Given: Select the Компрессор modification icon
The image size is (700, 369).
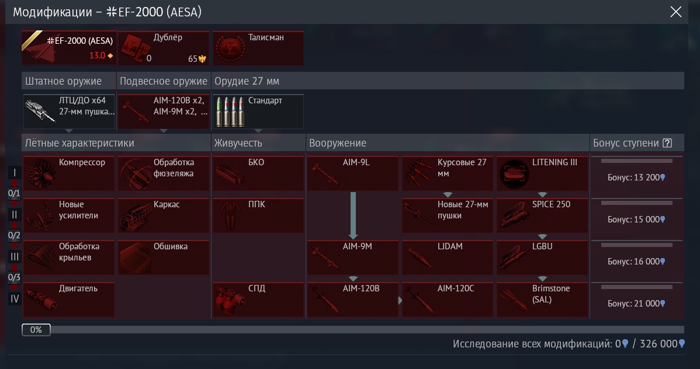Looking at the screenshot, I should pyautogui.click(x=41, y=173).
